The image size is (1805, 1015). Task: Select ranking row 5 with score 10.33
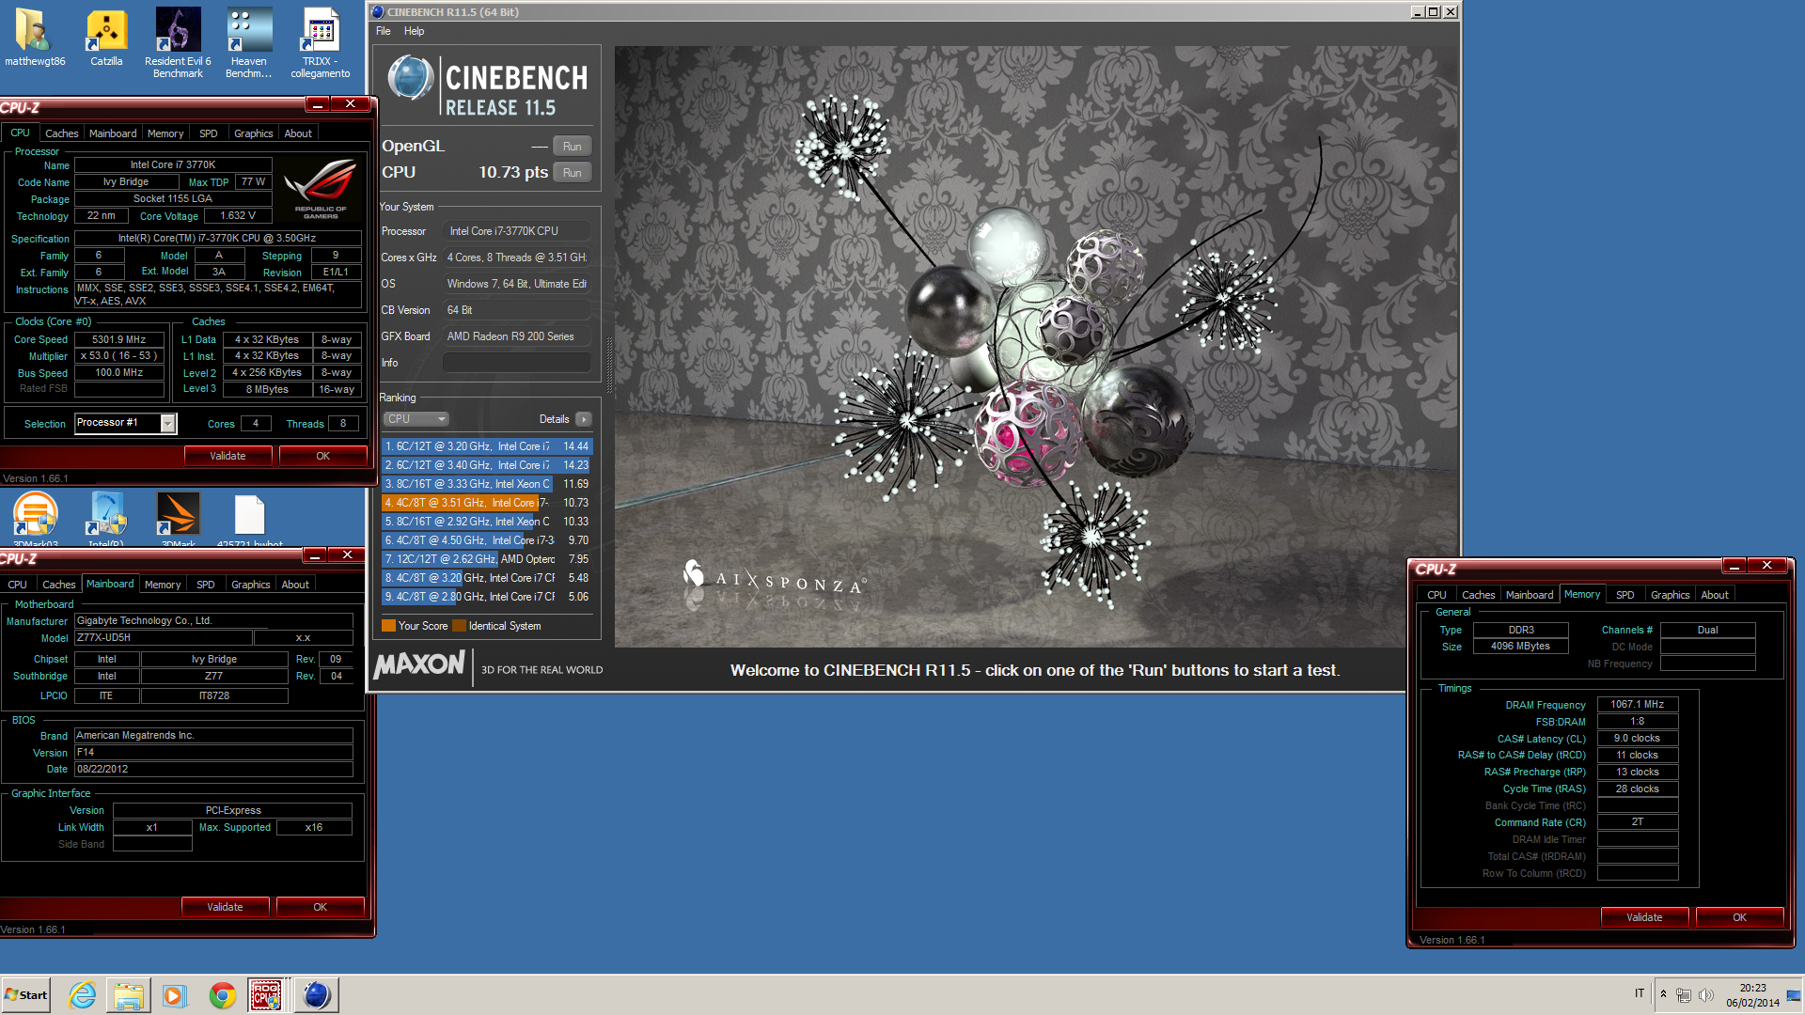pos(487,522)
